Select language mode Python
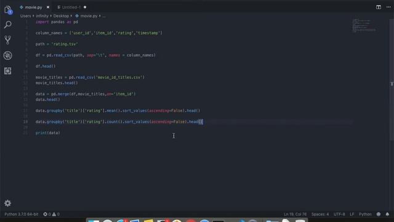The width and height of the screenshot is (394, 222). 365,214
